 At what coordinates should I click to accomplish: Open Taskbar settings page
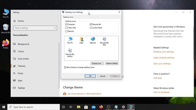pyautogui.click(x=21, y=88)
